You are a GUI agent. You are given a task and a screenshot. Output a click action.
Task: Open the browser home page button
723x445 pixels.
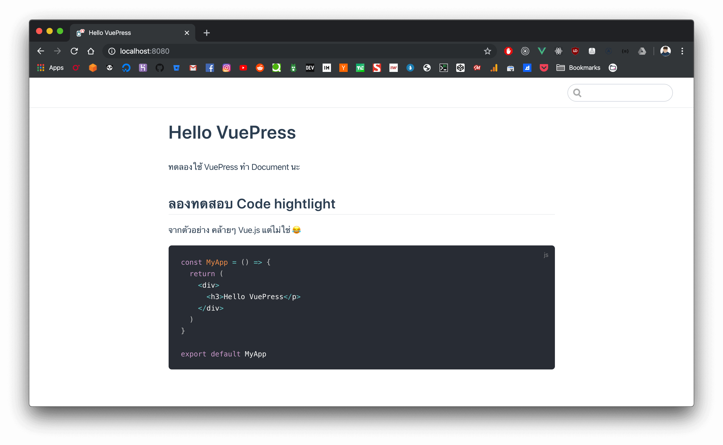[x=91, y=51]
